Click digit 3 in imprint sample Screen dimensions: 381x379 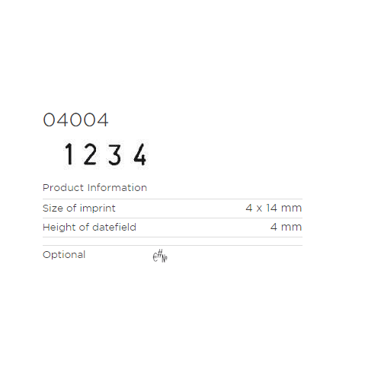coord(114,154)
